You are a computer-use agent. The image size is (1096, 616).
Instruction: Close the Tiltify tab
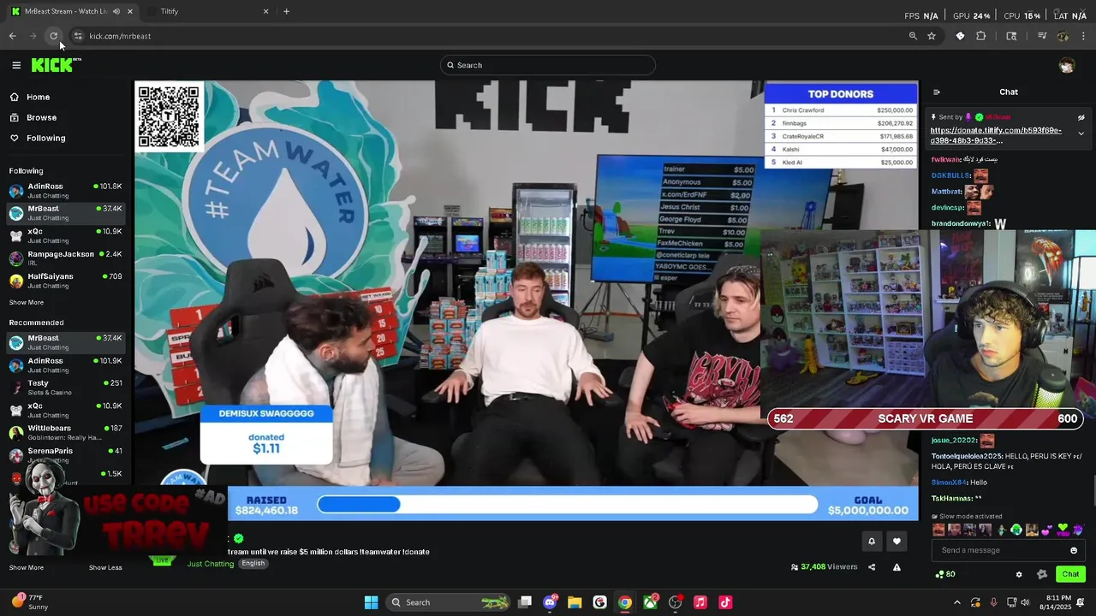(x=265, y=11)
